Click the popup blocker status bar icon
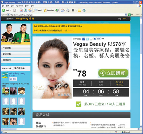The width and height of the screenshot is (143, 134). 116,132
